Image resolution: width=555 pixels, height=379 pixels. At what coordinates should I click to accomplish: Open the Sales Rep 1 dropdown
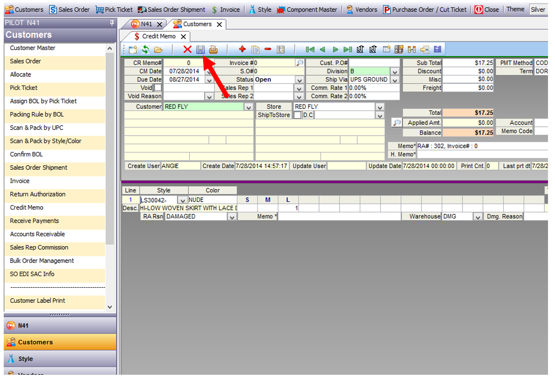pyautogui.click(x=299, y=88)
